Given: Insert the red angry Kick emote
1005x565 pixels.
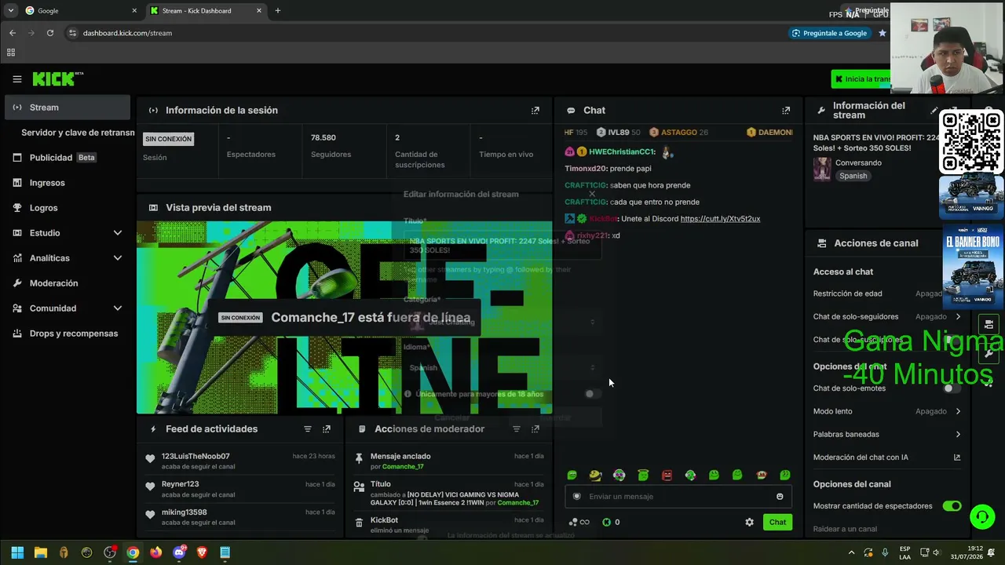Looking at the screenshot, I should [x=667, y=476].
